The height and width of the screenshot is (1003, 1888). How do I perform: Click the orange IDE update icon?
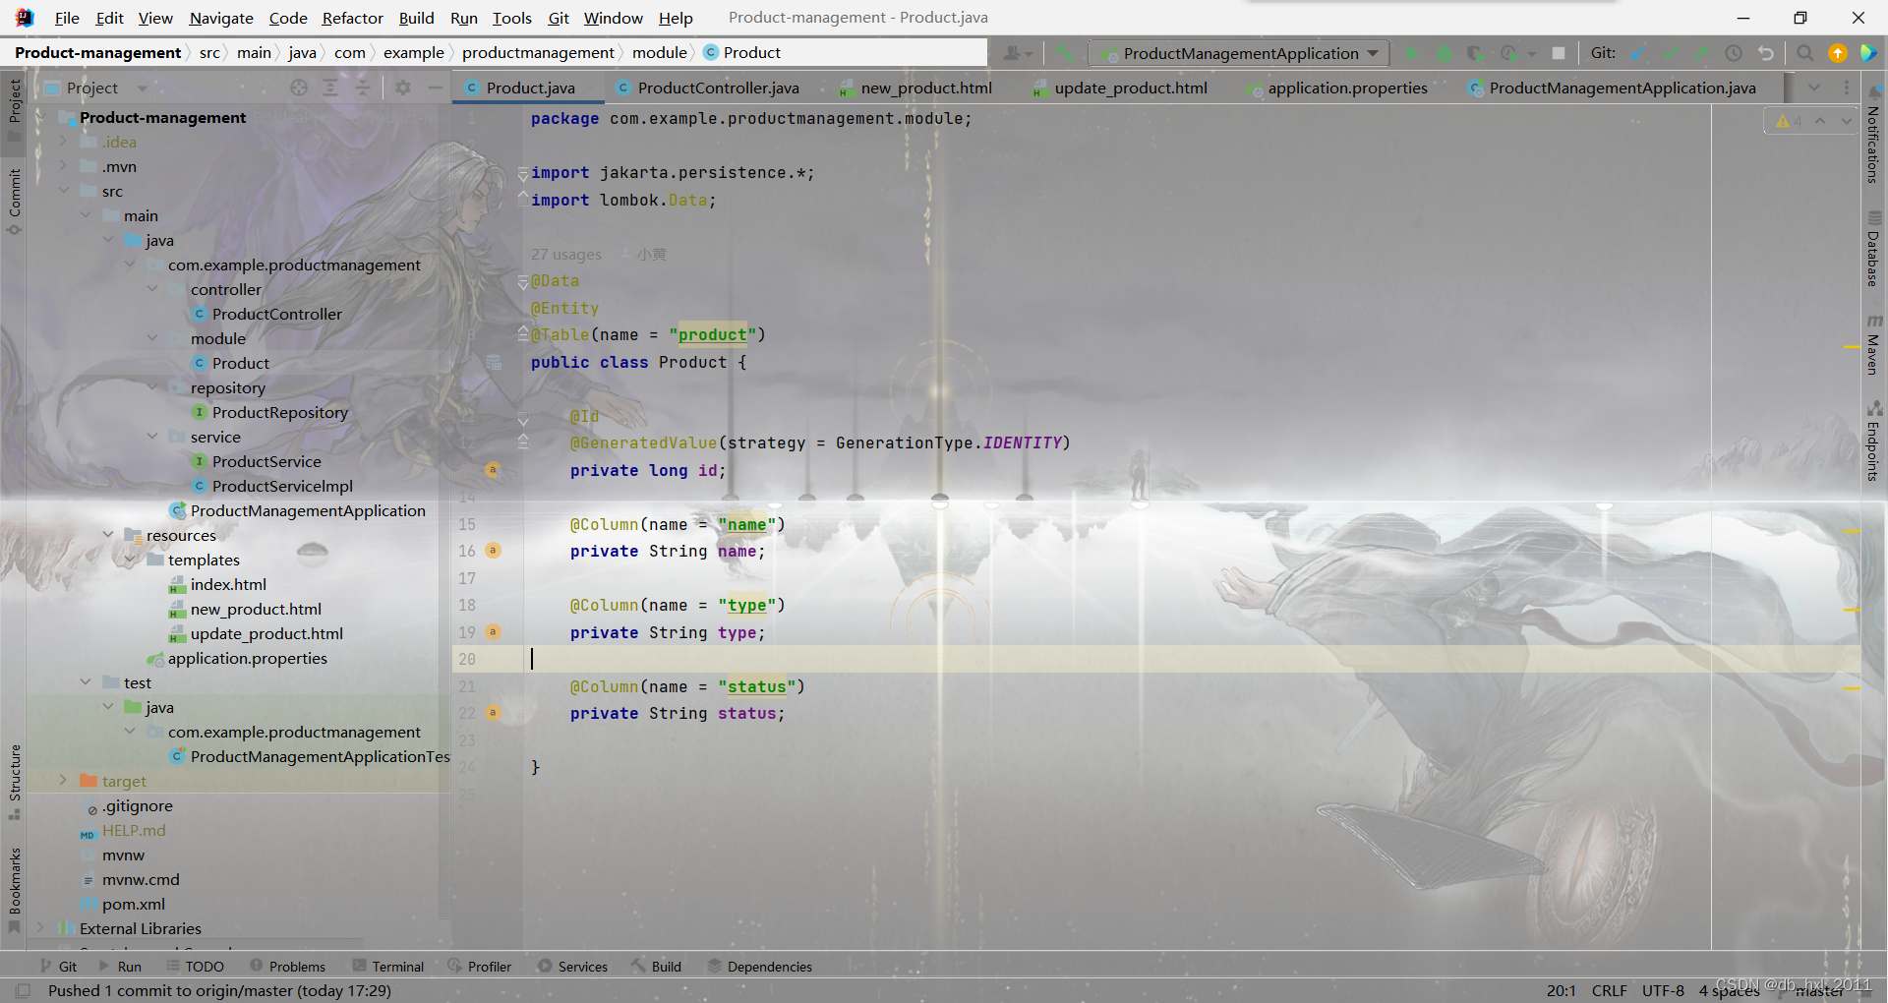[x=1838, y=53]
